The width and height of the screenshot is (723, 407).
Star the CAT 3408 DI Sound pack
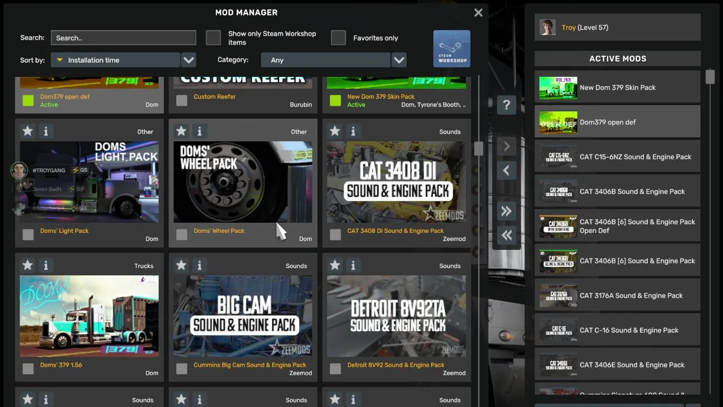[x=335, y=131]
